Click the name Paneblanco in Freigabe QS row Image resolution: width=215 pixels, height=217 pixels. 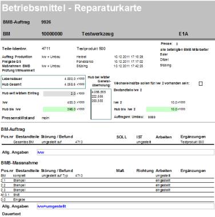[85, 62]
